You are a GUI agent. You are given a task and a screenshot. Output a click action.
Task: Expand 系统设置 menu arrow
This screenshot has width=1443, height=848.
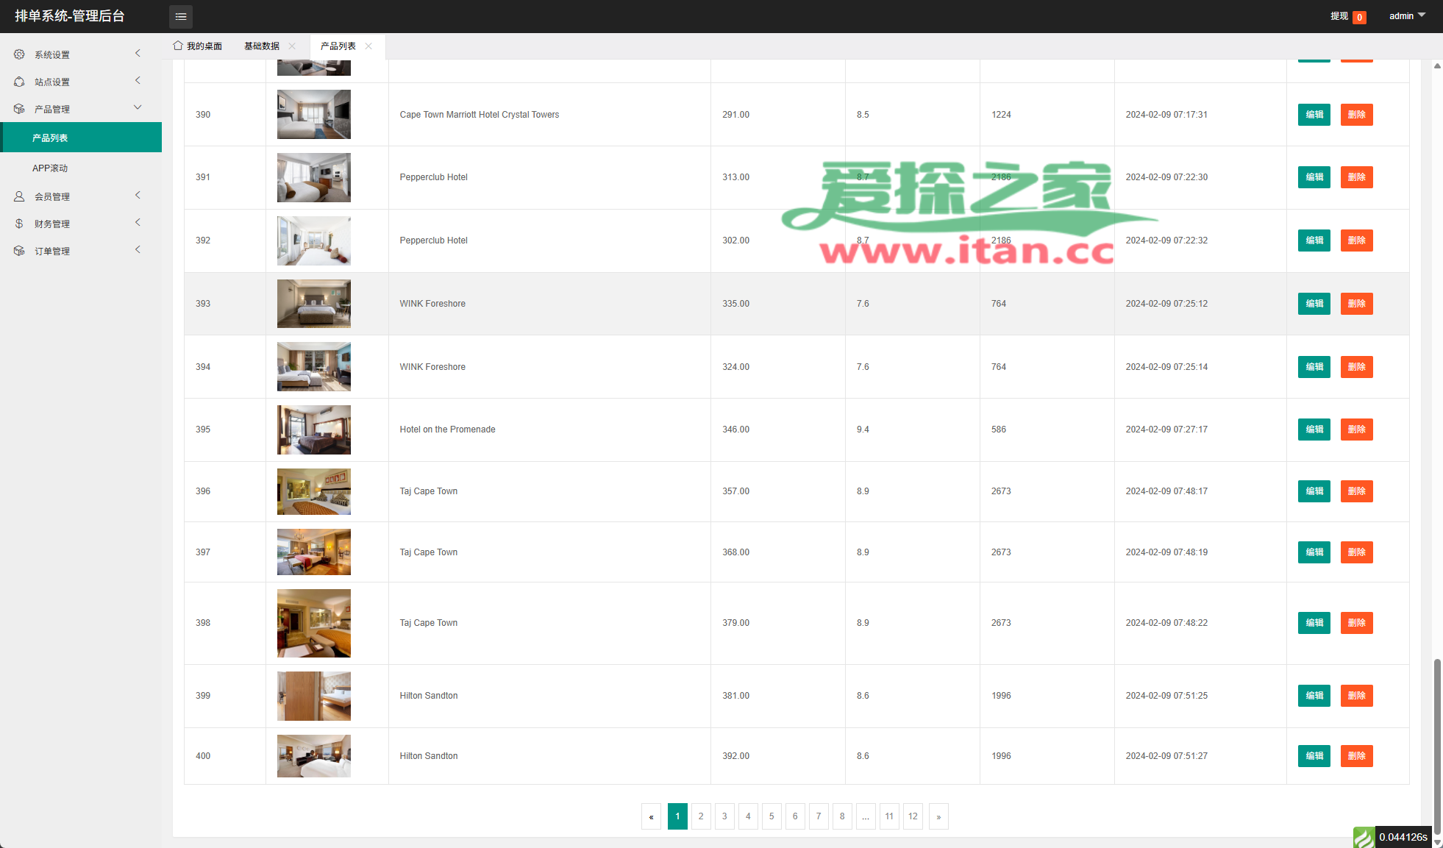pyautogui.click(x=138, y=53)
